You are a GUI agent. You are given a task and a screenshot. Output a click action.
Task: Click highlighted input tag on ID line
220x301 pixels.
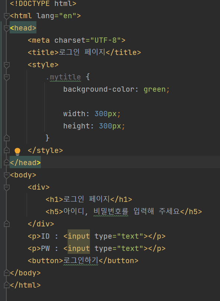79,236
